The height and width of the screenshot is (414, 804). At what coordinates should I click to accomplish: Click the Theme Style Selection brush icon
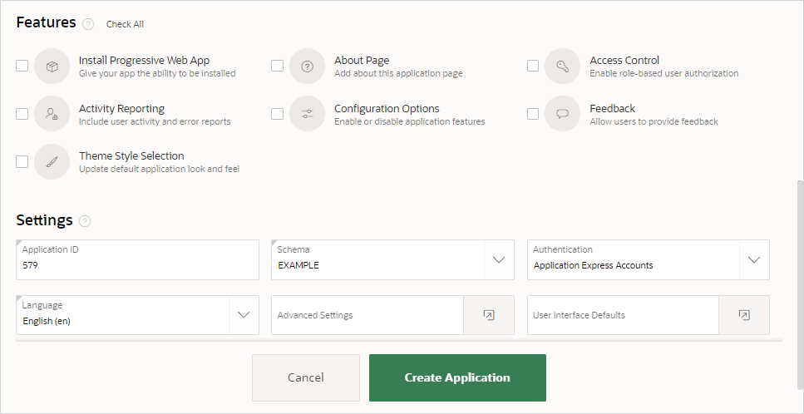52,162
